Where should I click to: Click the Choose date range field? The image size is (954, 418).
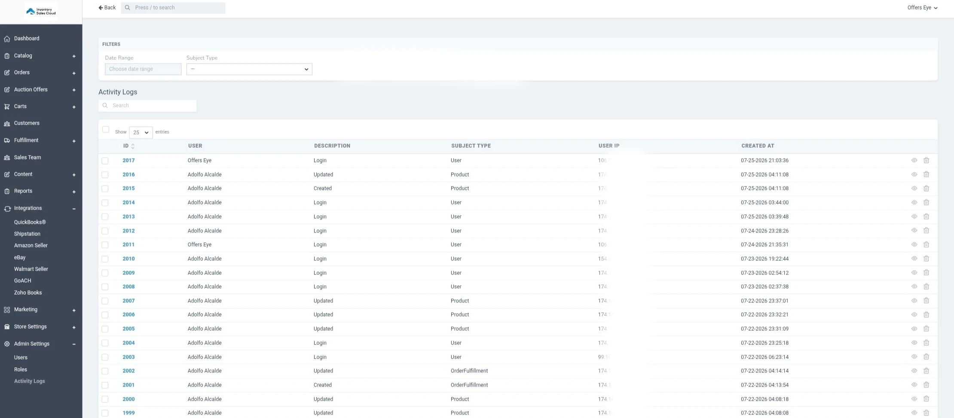[143, 69]
